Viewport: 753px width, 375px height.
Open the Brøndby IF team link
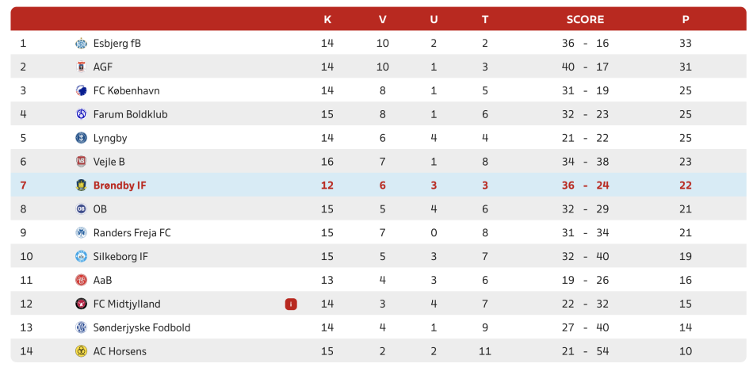(120, 186)
